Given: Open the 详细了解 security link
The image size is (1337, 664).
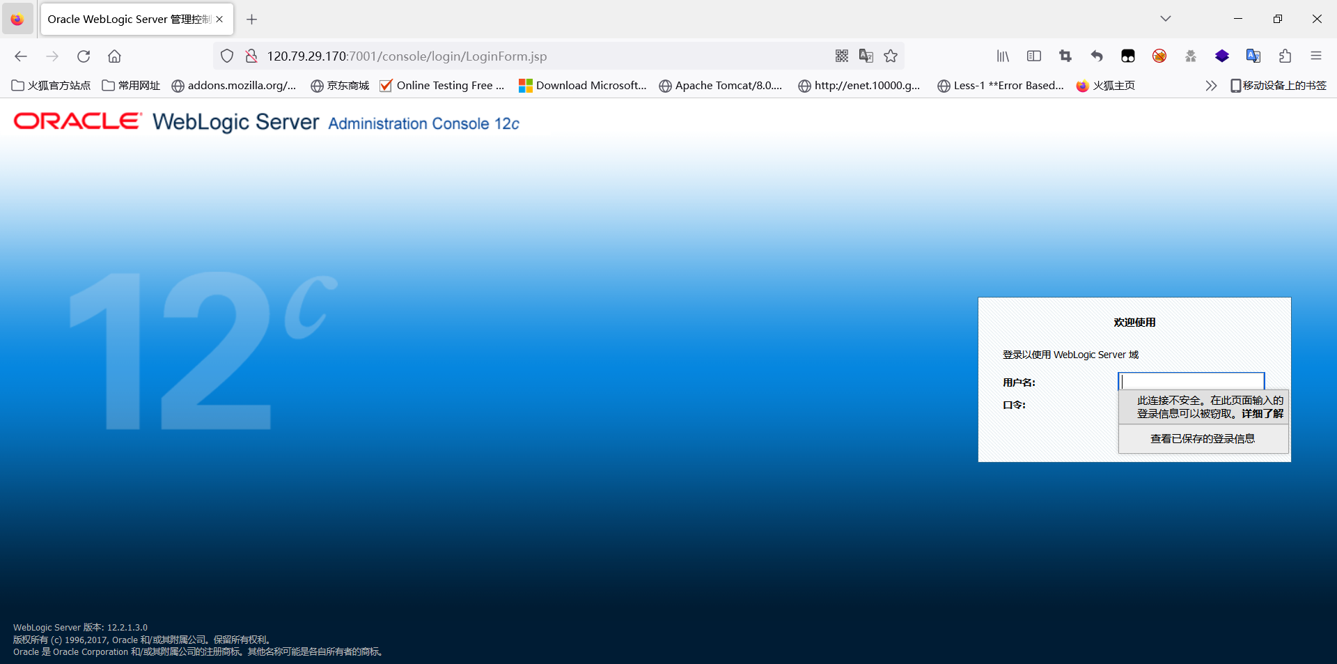Looking at the screenshot, I should click(x=1262, y=413).
